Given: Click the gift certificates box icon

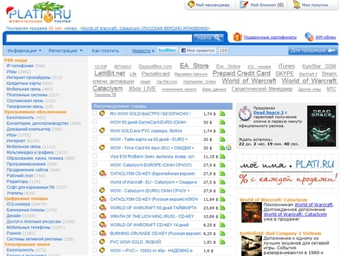Looking at the screenshot, I should (x=237, y=37).
